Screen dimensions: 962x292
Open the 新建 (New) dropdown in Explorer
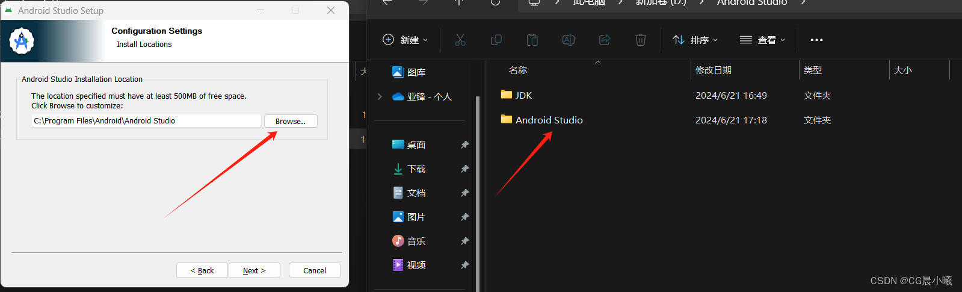coord(405,40)
